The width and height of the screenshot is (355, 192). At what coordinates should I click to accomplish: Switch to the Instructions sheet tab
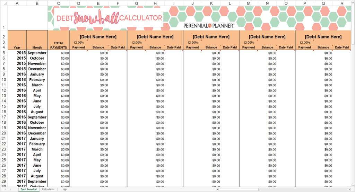[48, 189]
